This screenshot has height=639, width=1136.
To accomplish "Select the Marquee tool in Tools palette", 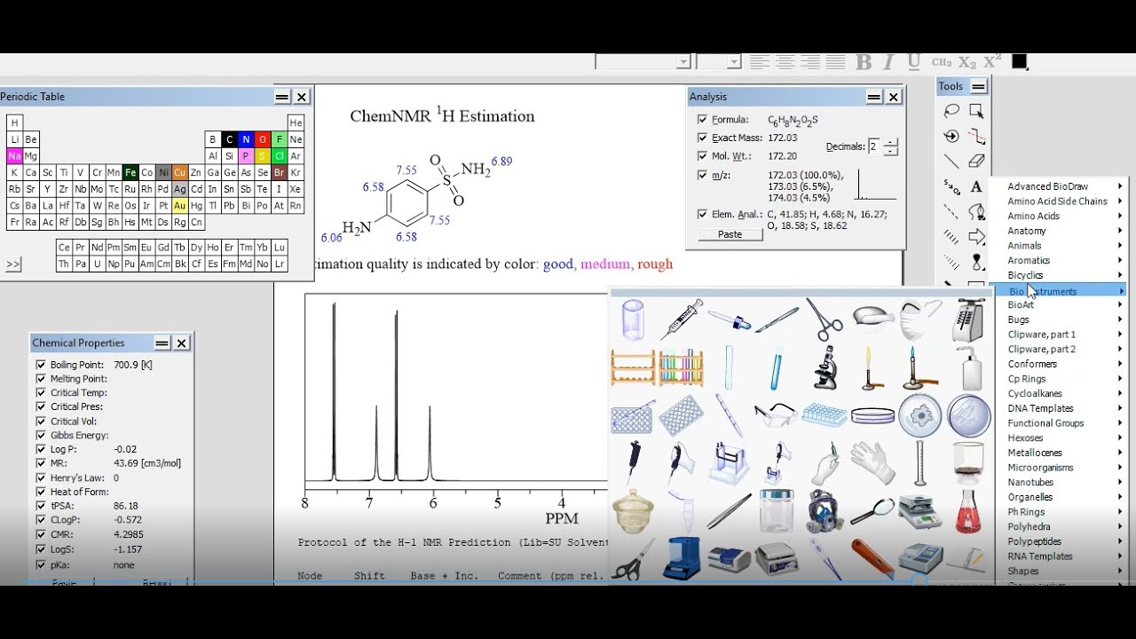I will point(976,111).
